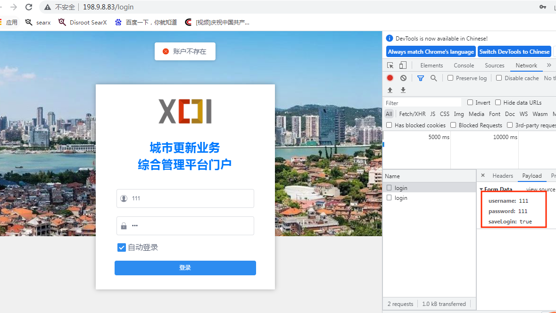Toggle the device toolbar icon
556x313 pixels.
[402, 66]
